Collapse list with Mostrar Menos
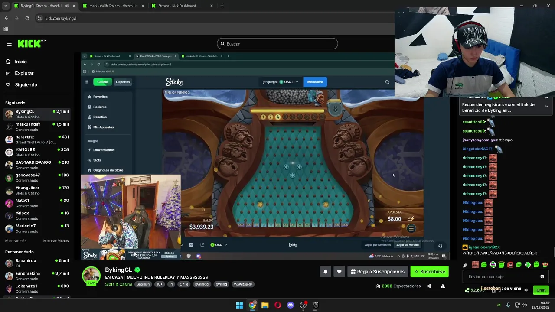This screenshot has width=555, height=312. pyautogui.click(x=56, y=241)
